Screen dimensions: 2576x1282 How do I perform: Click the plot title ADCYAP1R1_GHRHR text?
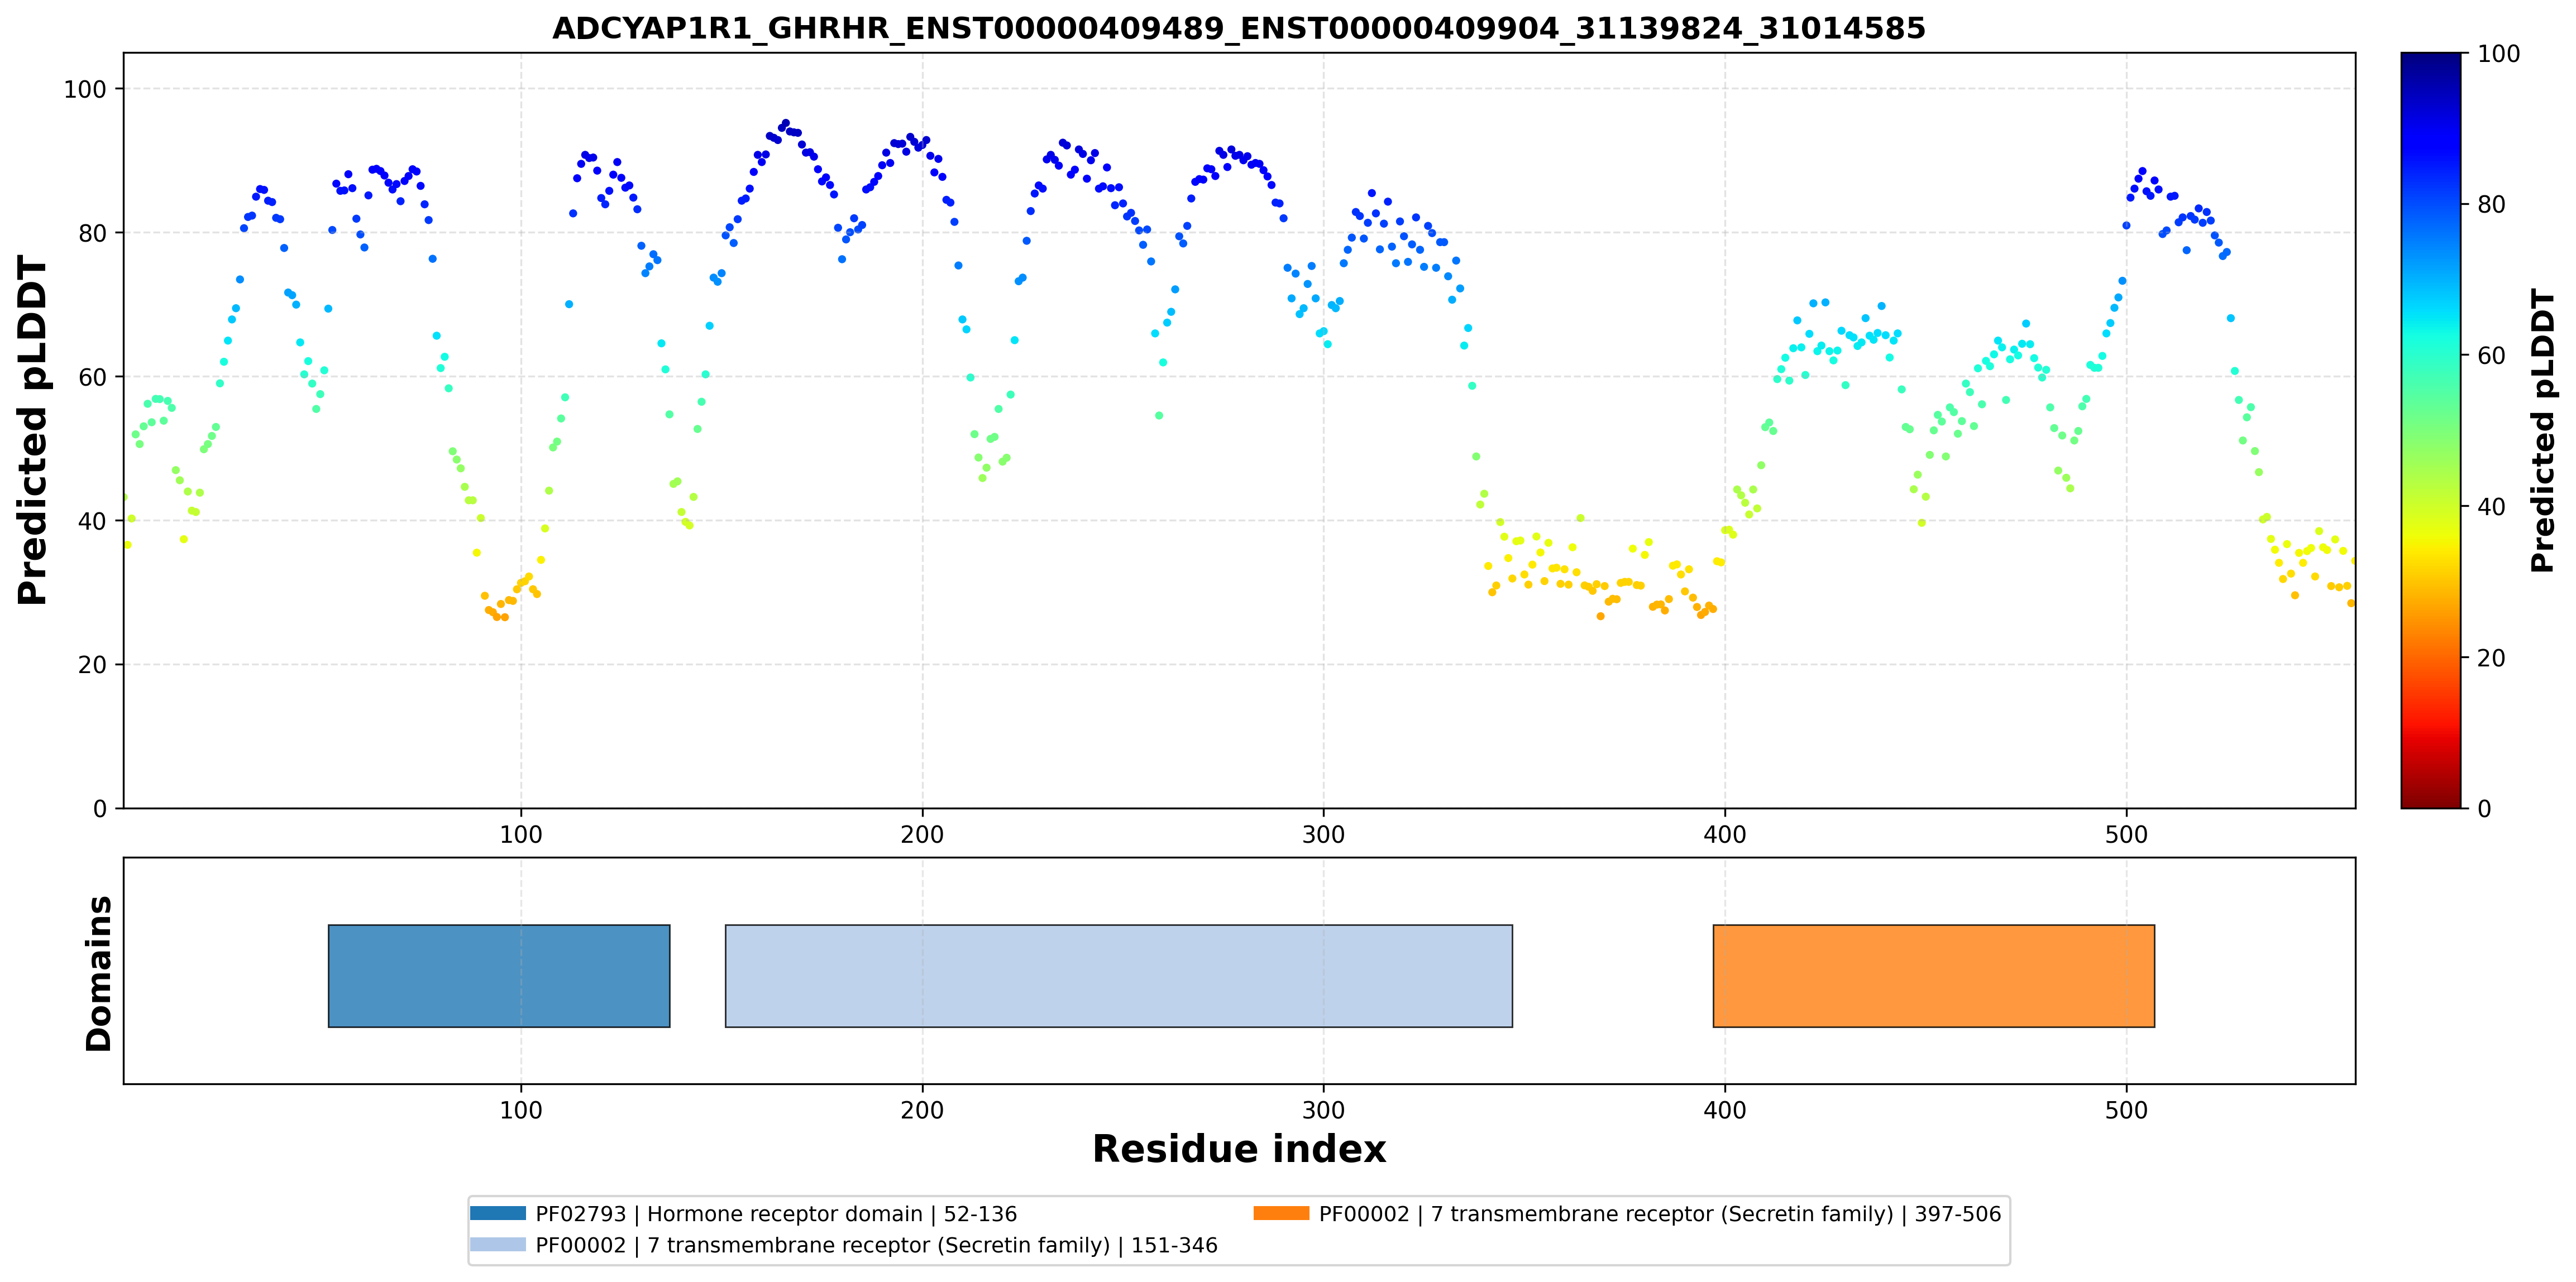[1239, 28]
